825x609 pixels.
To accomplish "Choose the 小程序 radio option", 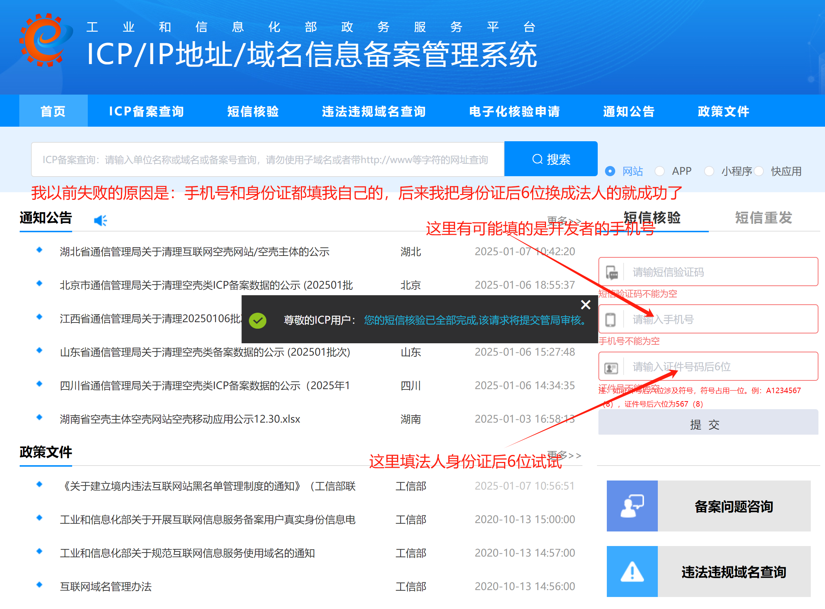I will [709, 171].
